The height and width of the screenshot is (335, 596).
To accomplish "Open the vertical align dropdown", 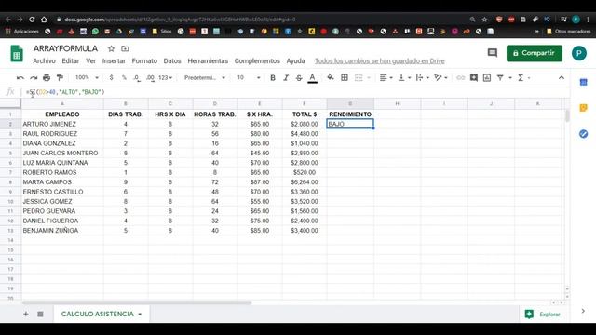I will pyautogui.click(x=404, y=78).
